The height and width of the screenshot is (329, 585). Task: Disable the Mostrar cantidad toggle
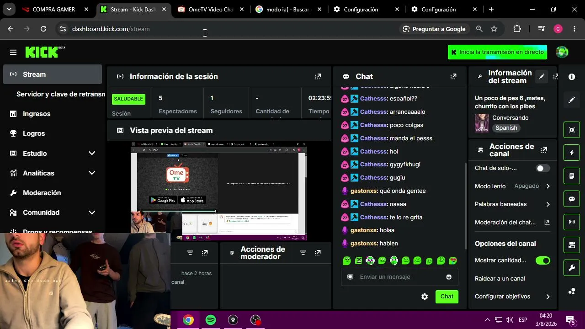tap(543, 260)
